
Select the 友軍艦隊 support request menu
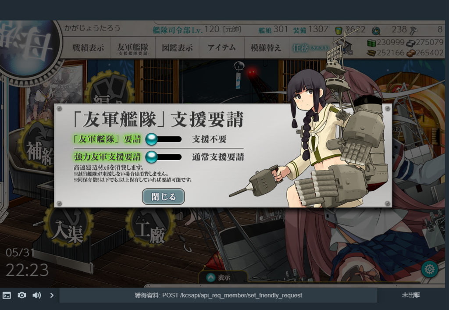coord(133,48)
